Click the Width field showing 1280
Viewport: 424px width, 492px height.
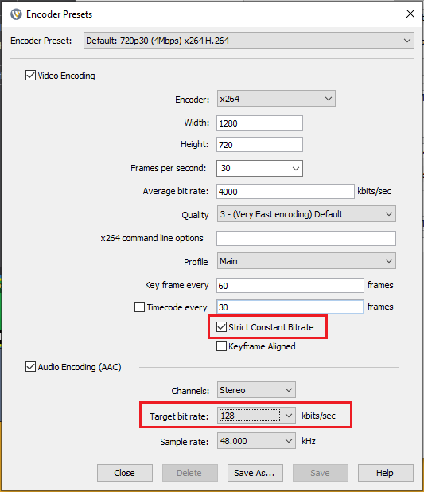point(259,123)
